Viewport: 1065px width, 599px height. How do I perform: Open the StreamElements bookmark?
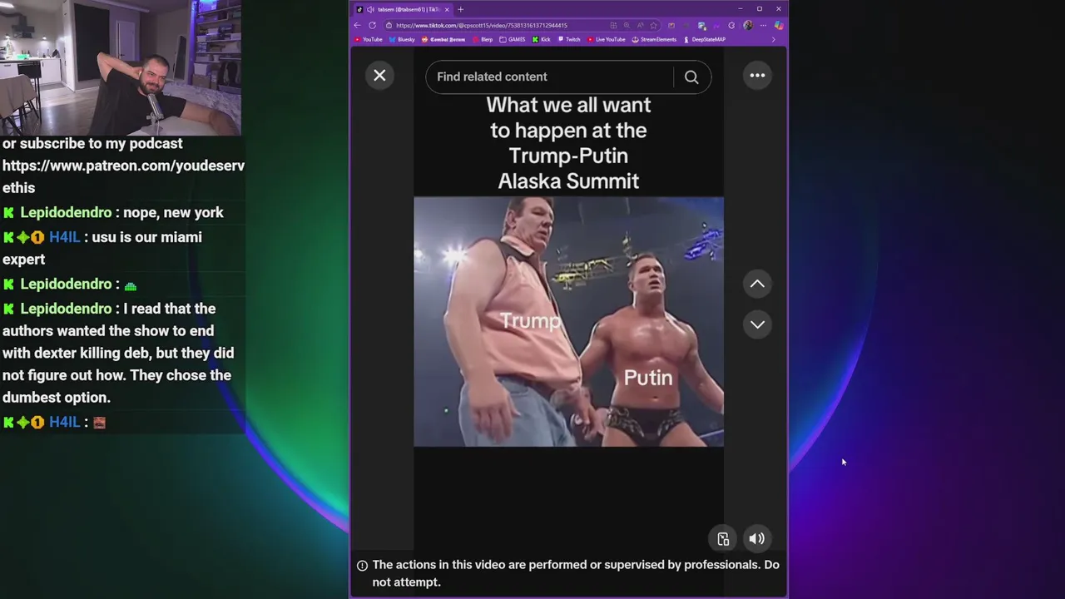[654, 39]
